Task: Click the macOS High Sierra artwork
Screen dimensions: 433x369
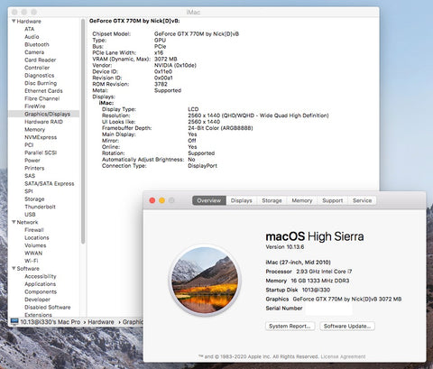Action: tap(205, 281)
